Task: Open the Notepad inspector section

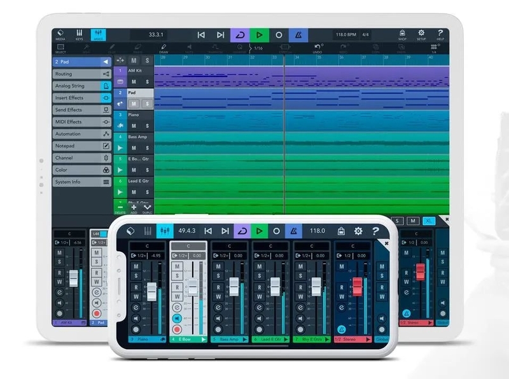Action: (x=82, y=146)
